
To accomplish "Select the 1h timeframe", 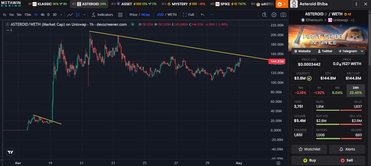I will [x=36, y=15].
